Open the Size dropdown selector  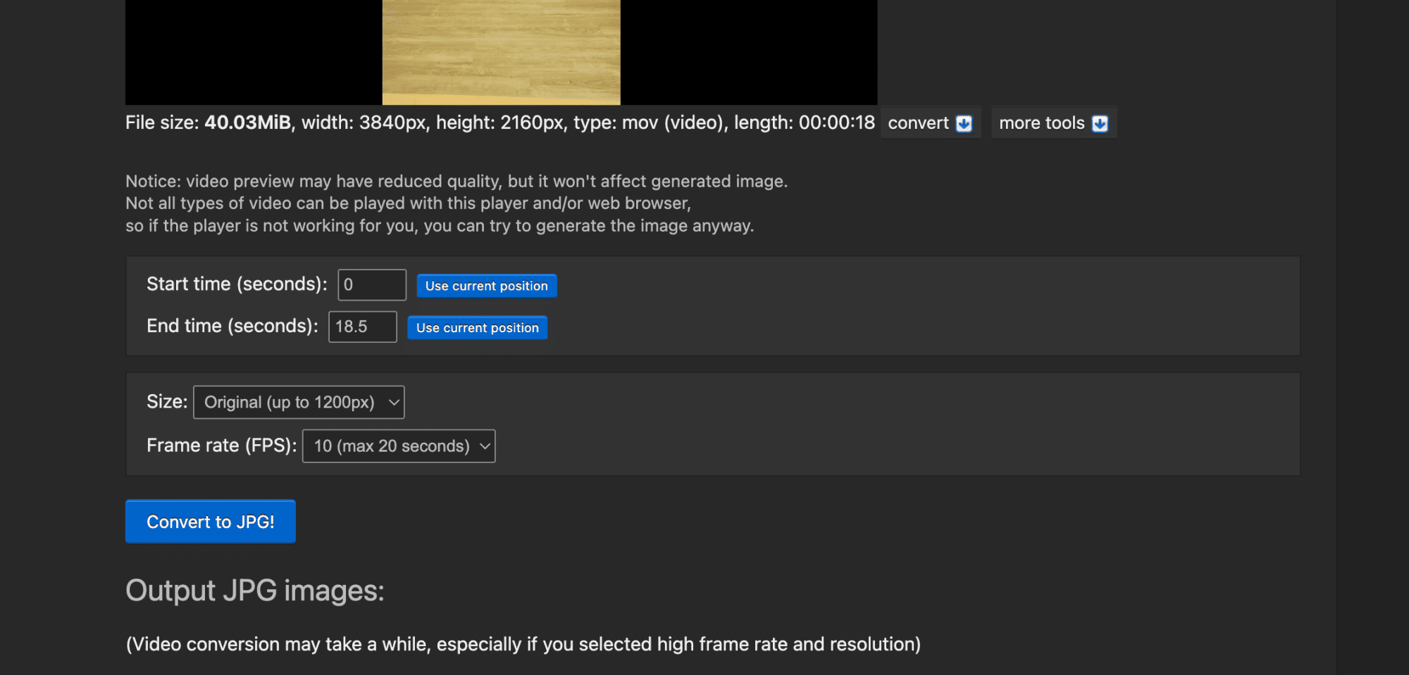[299, 402]
